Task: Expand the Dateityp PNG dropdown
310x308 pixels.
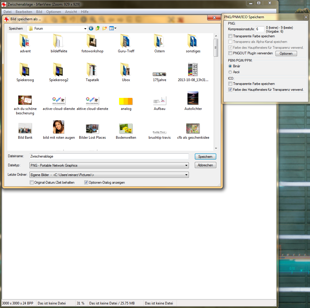Action: tap(186, 165)
